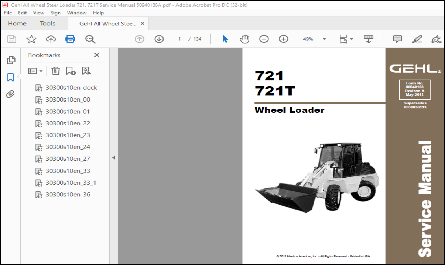Open the Help menu
Image resolution: width=445 pixels, height=265 pixels.
98,13
